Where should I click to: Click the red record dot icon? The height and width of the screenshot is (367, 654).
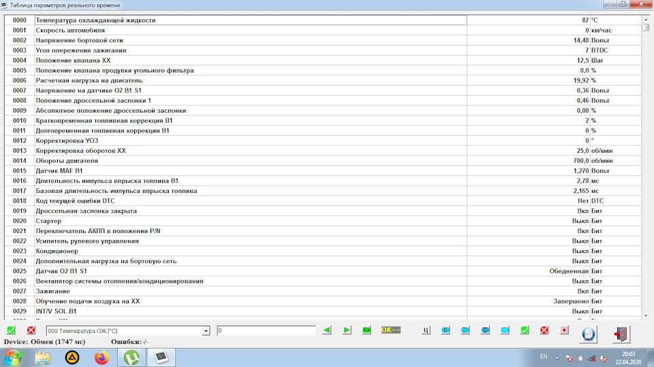(564, 330)
